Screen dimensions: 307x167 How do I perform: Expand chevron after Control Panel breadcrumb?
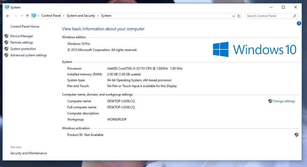(64, 16)
